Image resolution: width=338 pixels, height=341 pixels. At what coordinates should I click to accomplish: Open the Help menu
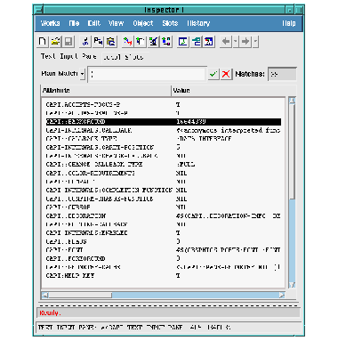[288, 23]
